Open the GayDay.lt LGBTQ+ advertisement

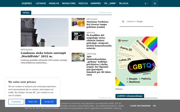(136, 61)
